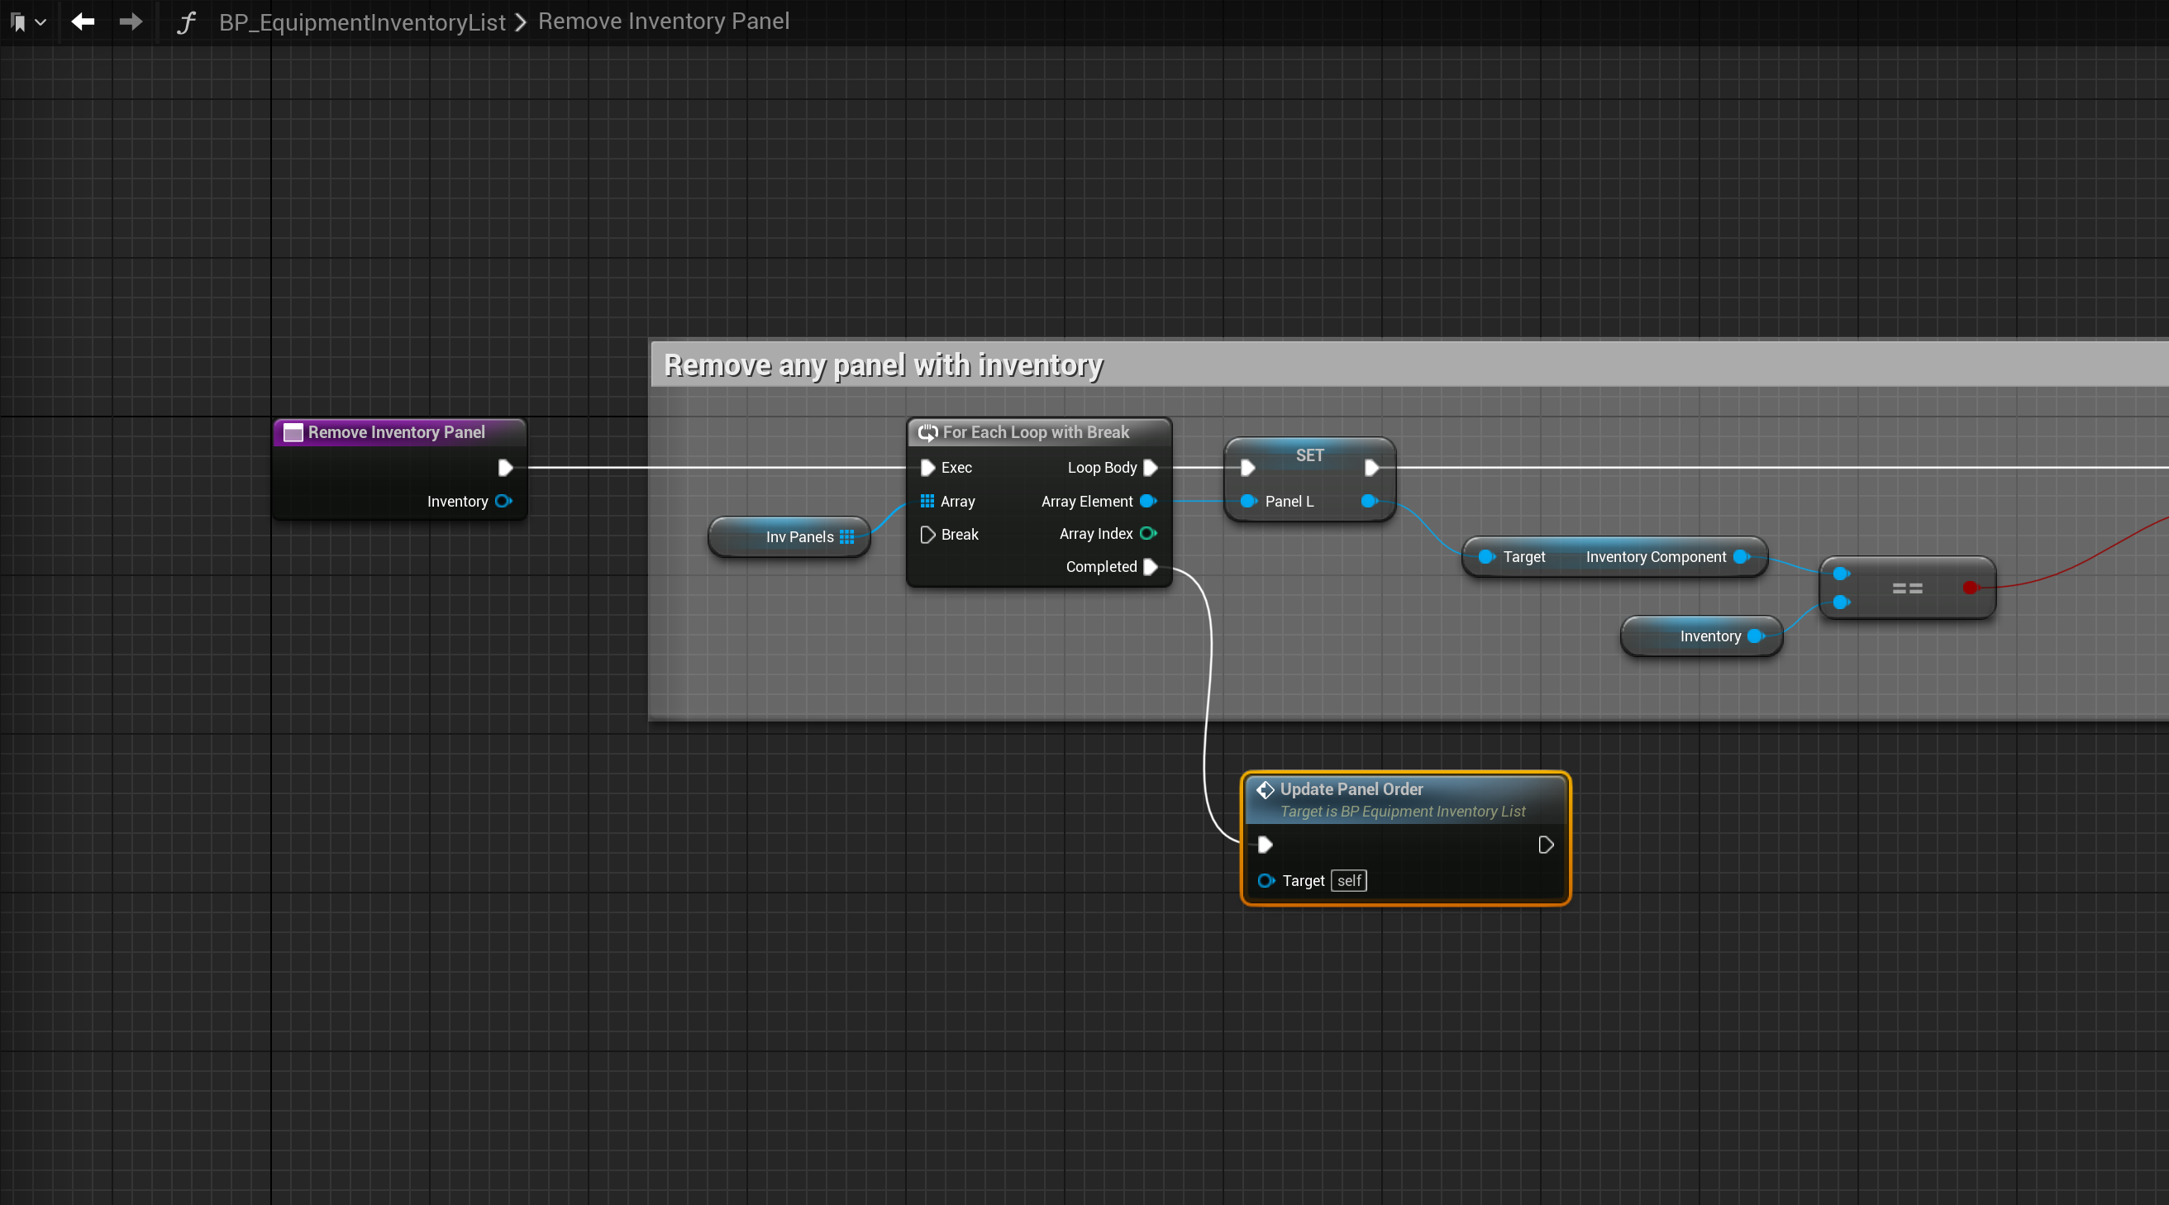Click the Array grid pin on For Each Loop
This screenshot has width=2169, height=1205.
pos(927,501)
